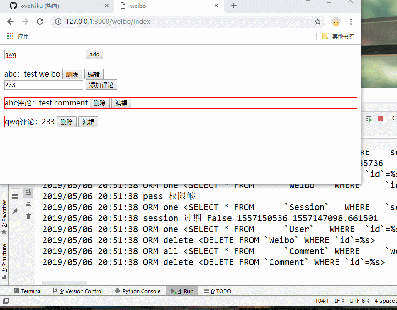Delete the test weibo post

pos(72,74)
